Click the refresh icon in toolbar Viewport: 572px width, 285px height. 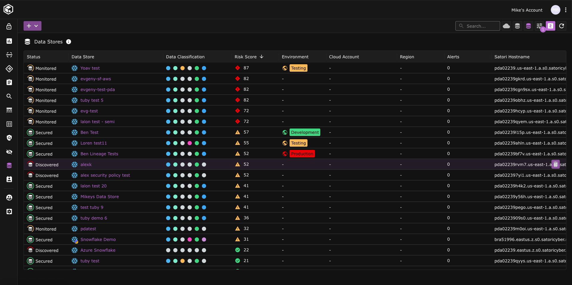(x=561, y=26)
